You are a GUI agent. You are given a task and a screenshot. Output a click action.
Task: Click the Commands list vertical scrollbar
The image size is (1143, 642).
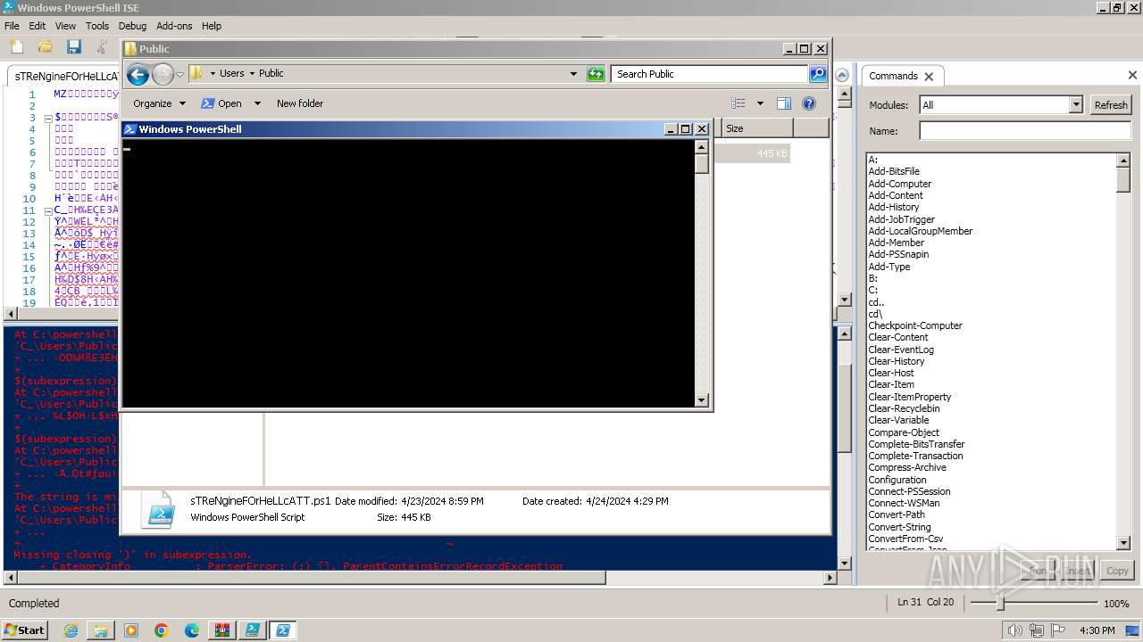click(1123, 351)
